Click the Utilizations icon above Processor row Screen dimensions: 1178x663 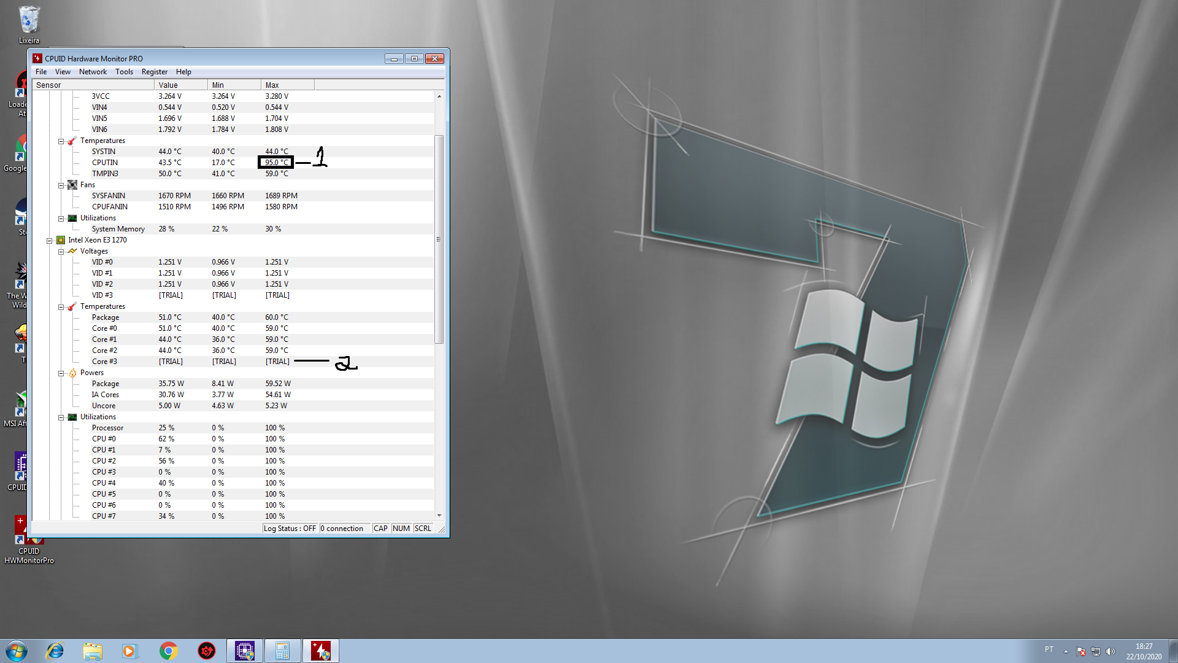coord(72,417)
